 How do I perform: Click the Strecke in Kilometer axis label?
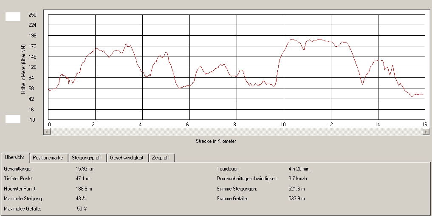(x=216, y=141)
